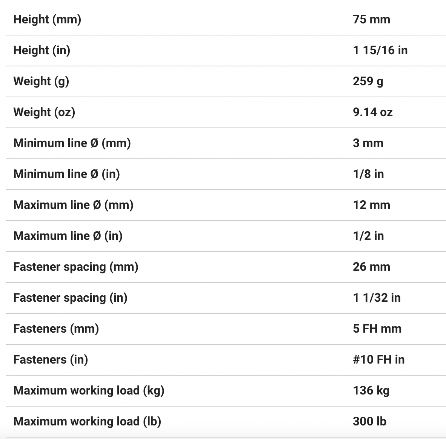This screenshot has height=439, width=446.
Task: Click the "Fastener spacing (mm)" label
Action: [x=76, y=267]
